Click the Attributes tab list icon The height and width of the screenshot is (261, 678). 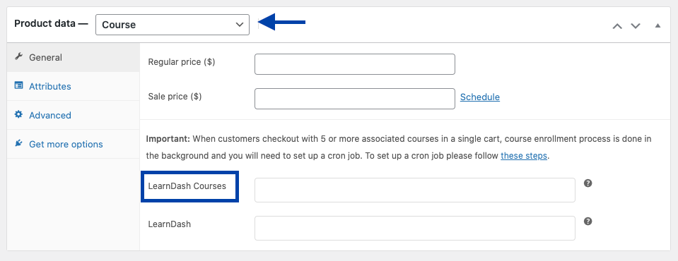(18, 85)
